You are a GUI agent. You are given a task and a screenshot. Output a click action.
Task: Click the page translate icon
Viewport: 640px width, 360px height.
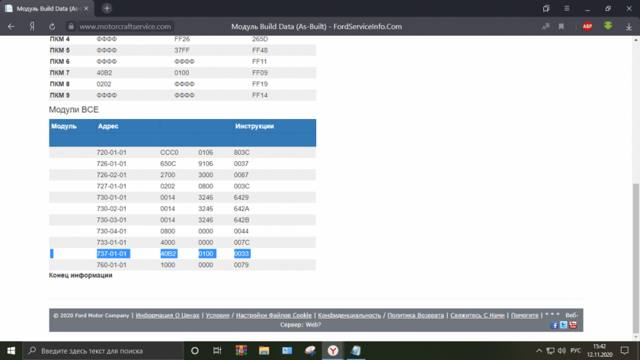coord(545,26)
